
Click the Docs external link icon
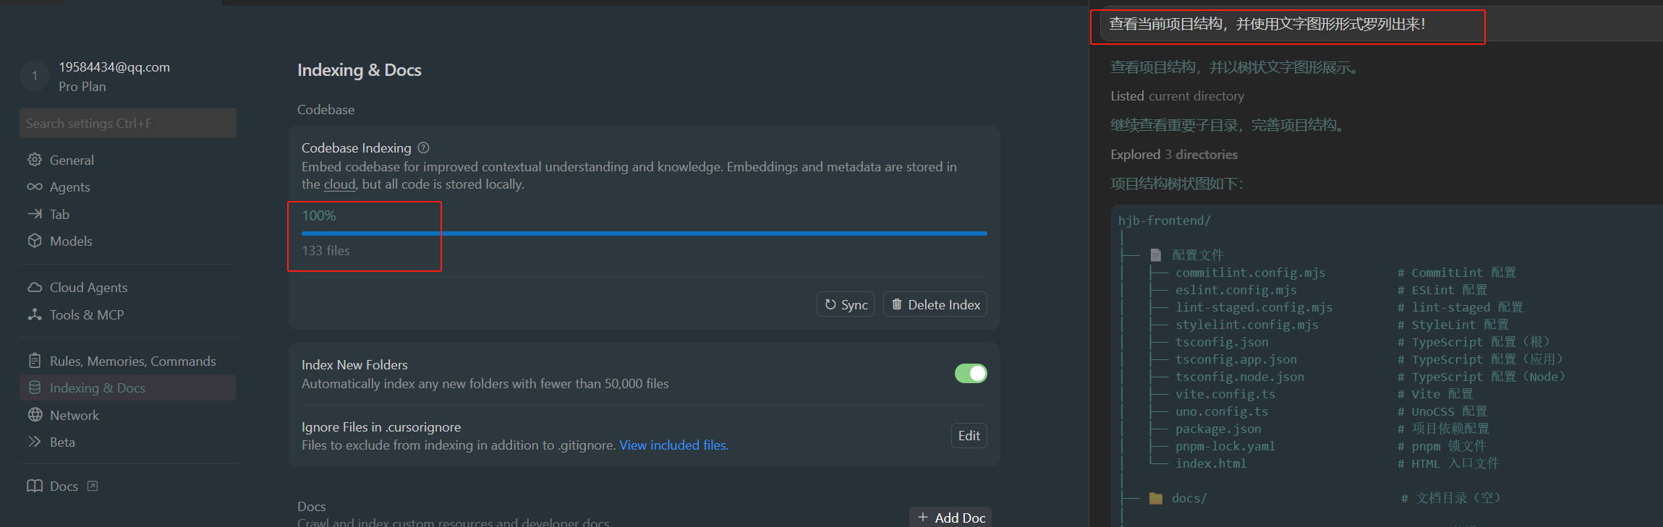93,486
